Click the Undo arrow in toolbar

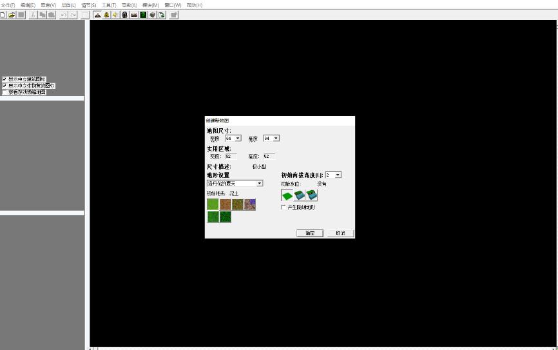(64, 15)
